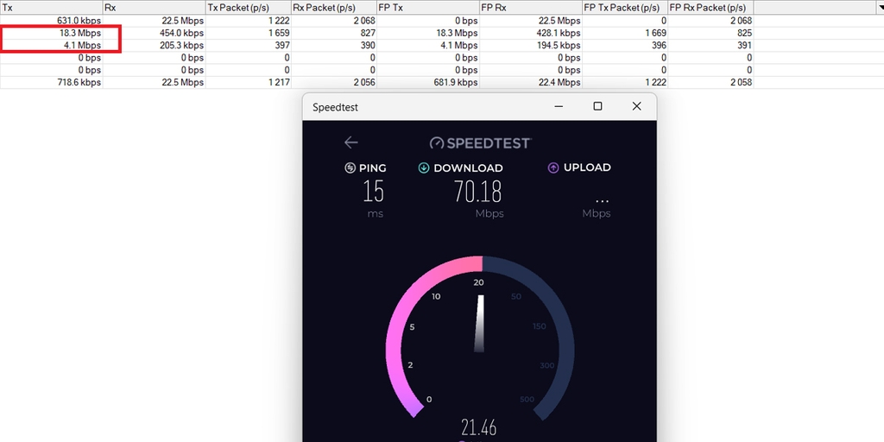
Task: Select the 2 056 Rx Packet cell
Action: 334,83
